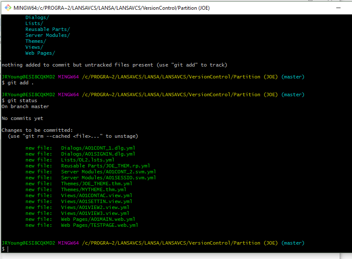Select the Server Modules/ directory text
This screenshot has width=352, height=259.
[48, 35]
